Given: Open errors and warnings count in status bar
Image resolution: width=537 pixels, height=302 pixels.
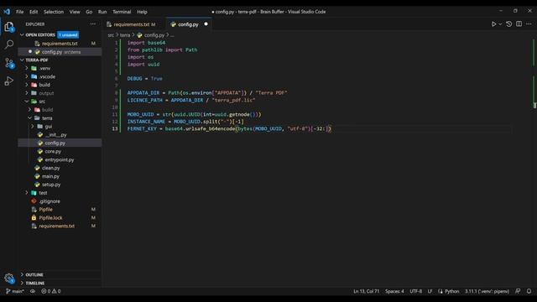Looking at the screenshot, I should pos(51,291).
